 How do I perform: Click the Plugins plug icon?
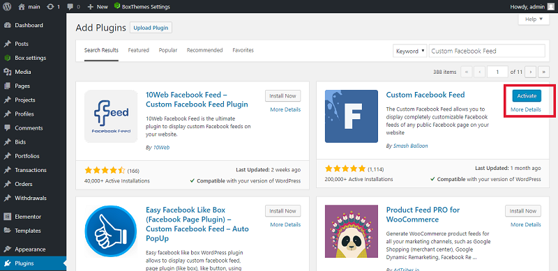7,263
